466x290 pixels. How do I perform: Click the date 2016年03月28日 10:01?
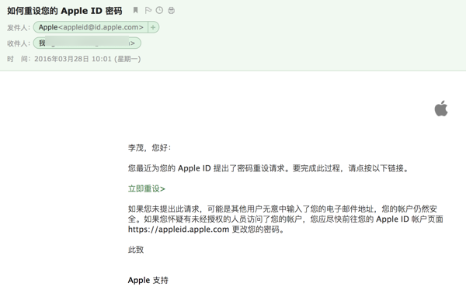[x=73, y=59]
